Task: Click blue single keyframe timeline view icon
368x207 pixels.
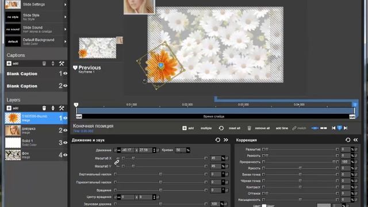Action: coord(315,128)
